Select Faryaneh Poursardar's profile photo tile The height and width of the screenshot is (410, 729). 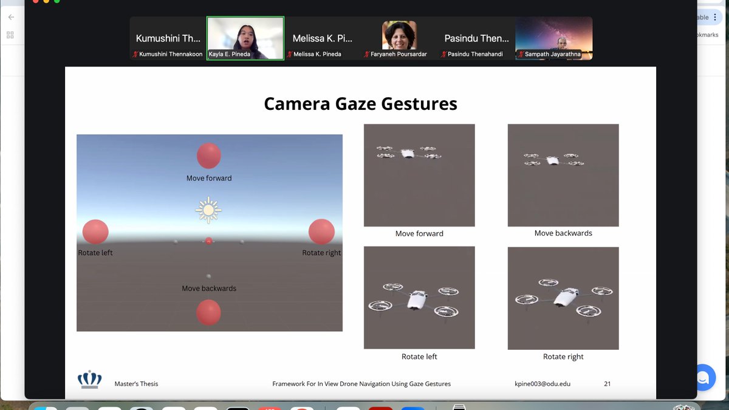pyautogui.click(x=399, y=38)
